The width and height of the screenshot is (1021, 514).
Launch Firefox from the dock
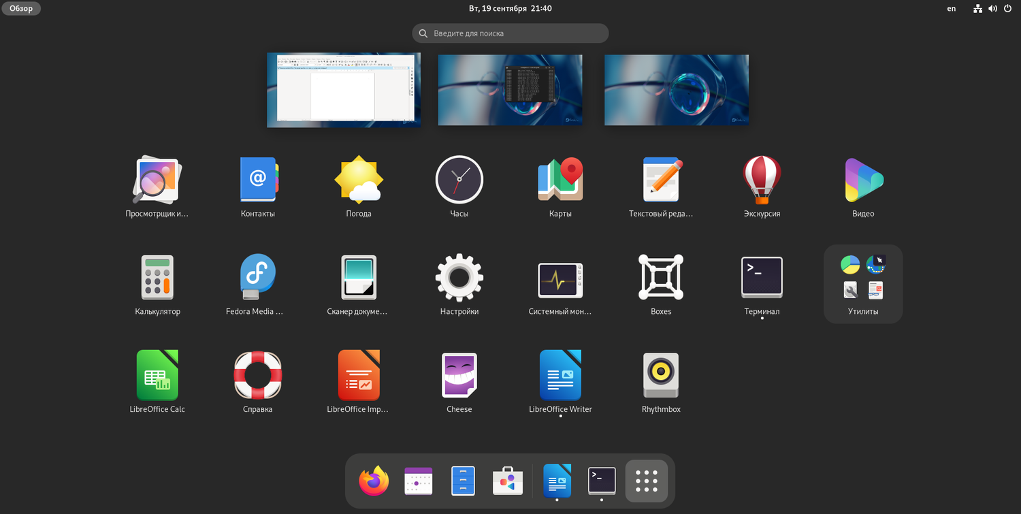(374, 481)
